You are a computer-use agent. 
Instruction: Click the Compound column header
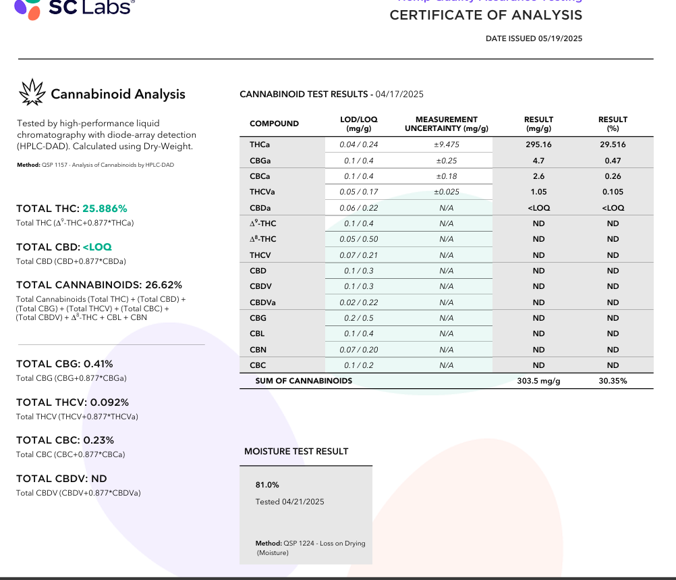click(x=274, y=124)
